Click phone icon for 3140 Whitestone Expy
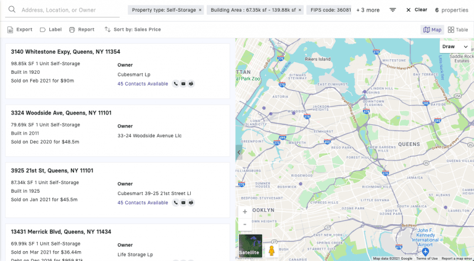 (175, 84)
